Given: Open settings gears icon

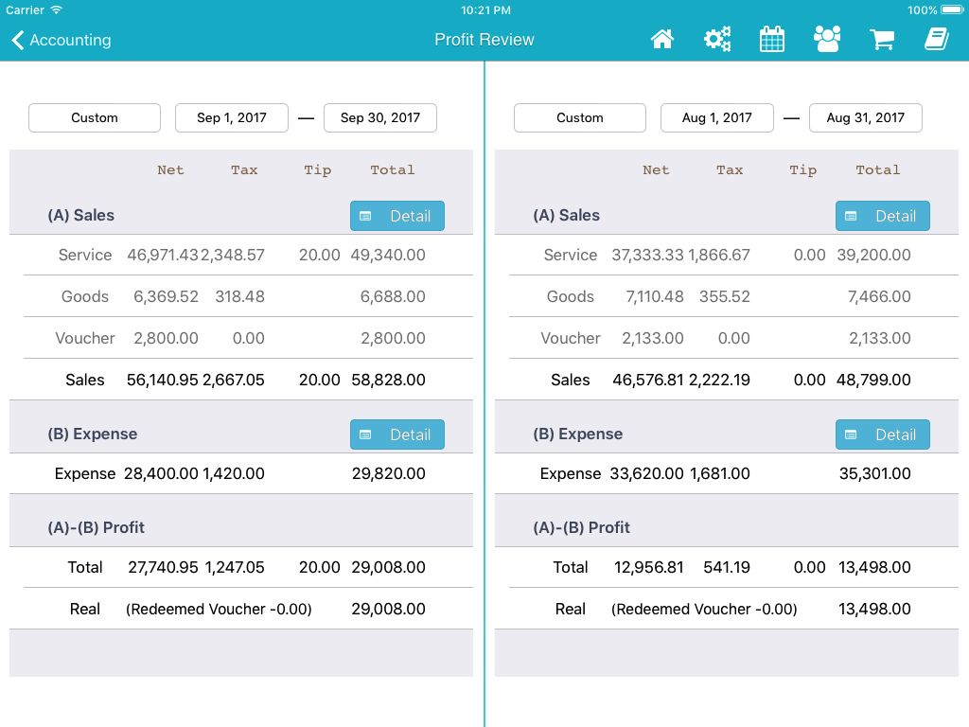Looking at the screenshot, I should click(717, 40).
